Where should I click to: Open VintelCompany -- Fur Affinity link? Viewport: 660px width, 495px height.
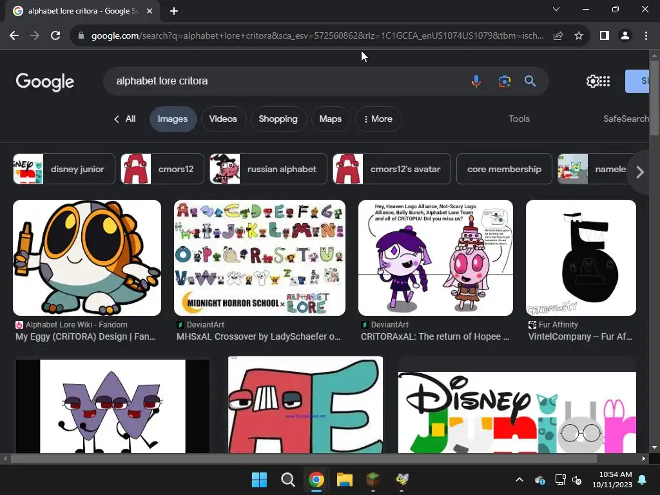pyautogui.click(x=581, y=336)
